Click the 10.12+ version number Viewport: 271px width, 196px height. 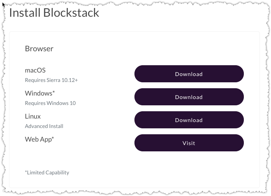(70, 80)
